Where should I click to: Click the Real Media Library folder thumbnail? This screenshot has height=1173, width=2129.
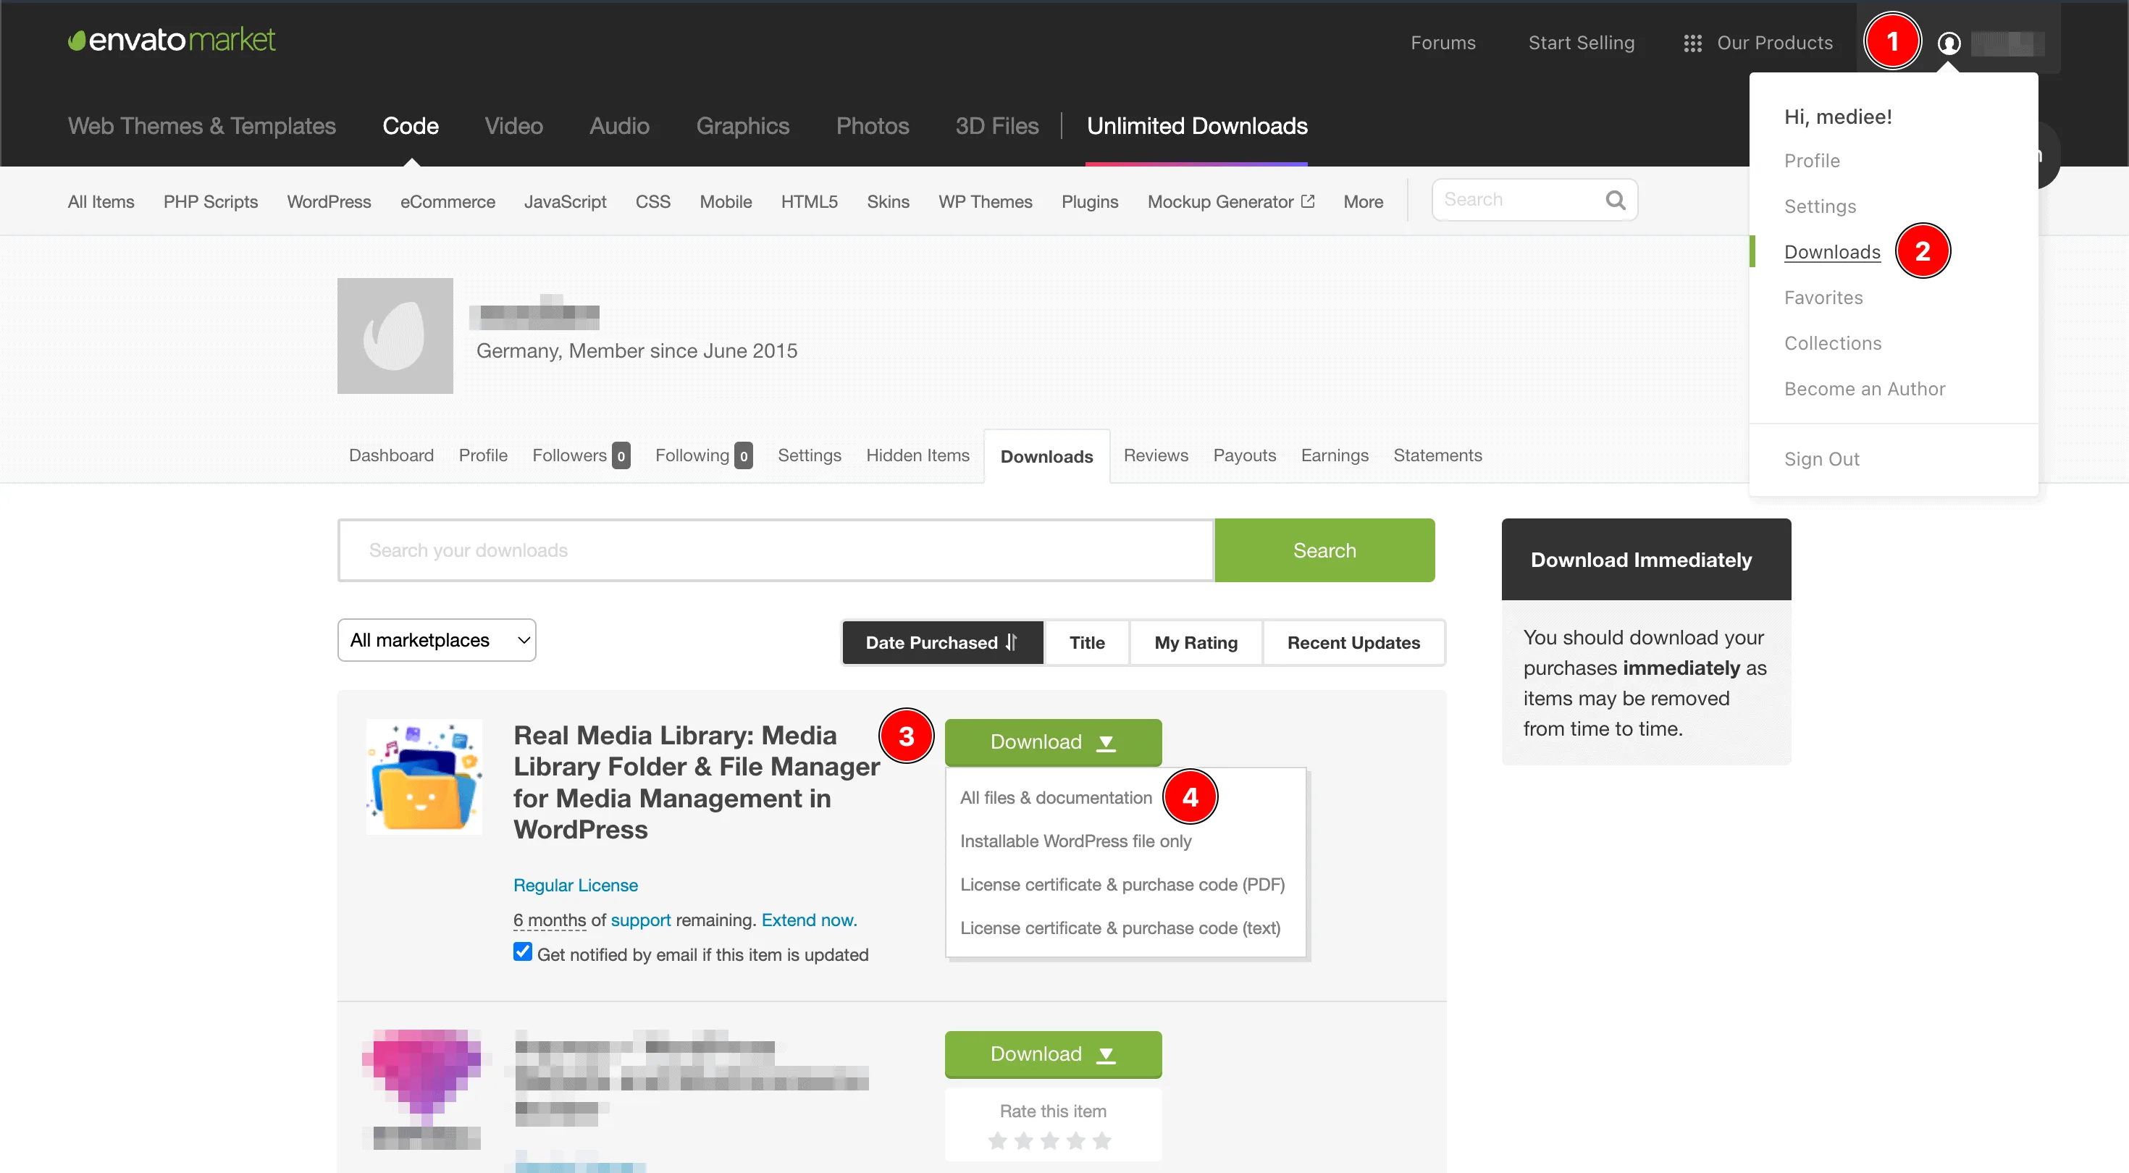click(424, 777)
